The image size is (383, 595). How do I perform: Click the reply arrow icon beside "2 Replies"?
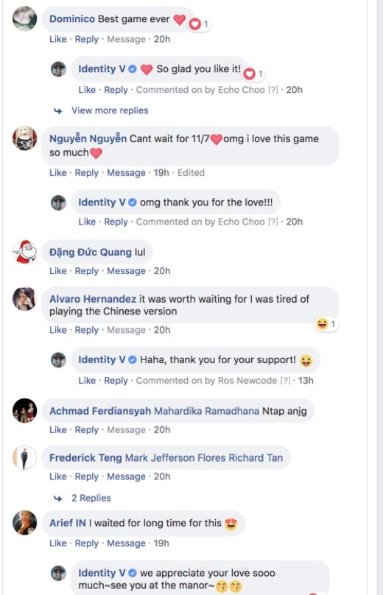58,499
